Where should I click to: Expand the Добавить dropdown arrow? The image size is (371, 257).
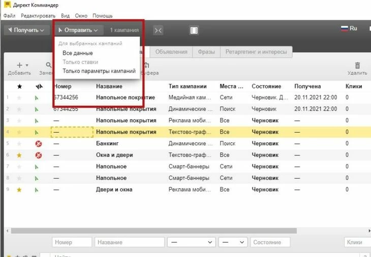tap(27, 65)
